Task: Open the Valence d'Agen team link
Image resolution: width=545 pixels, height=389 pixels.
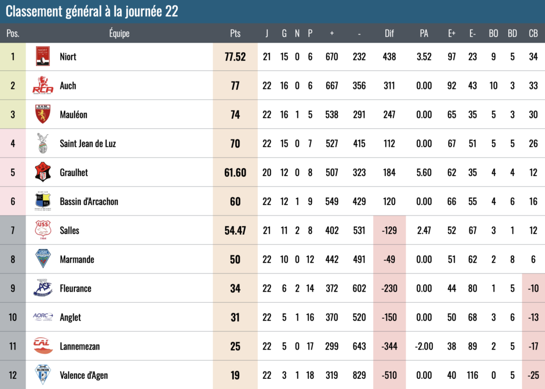Action: click(84, 375)
